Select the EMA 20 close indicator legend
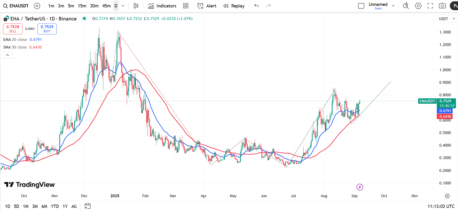The height and width of the screenshot is (212, 458). [22, 40]
